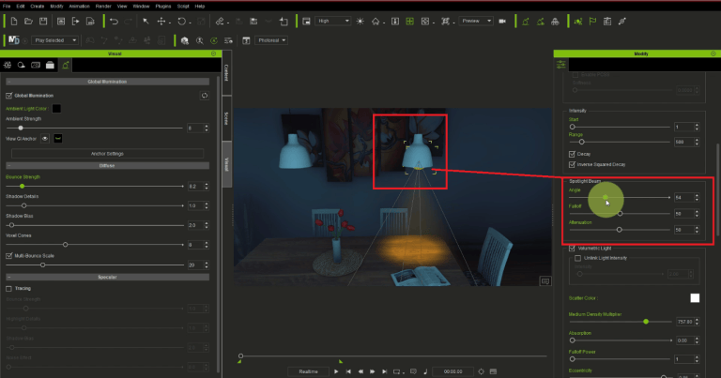
Task: Click the green flag icon in toolbar
Action: point(592,22)
